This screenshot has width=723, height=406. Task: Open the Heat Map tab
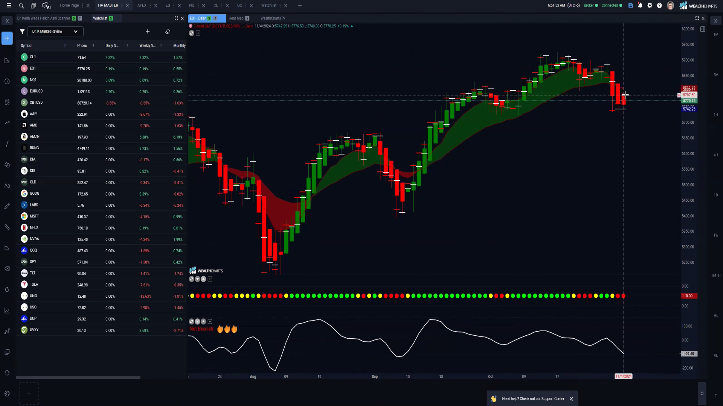pyautogui.click(x=236, y=18)
